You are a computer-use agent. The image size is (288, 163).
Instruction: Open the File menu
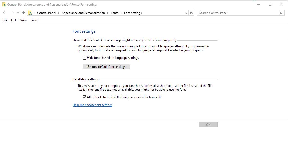pos(5,20)
